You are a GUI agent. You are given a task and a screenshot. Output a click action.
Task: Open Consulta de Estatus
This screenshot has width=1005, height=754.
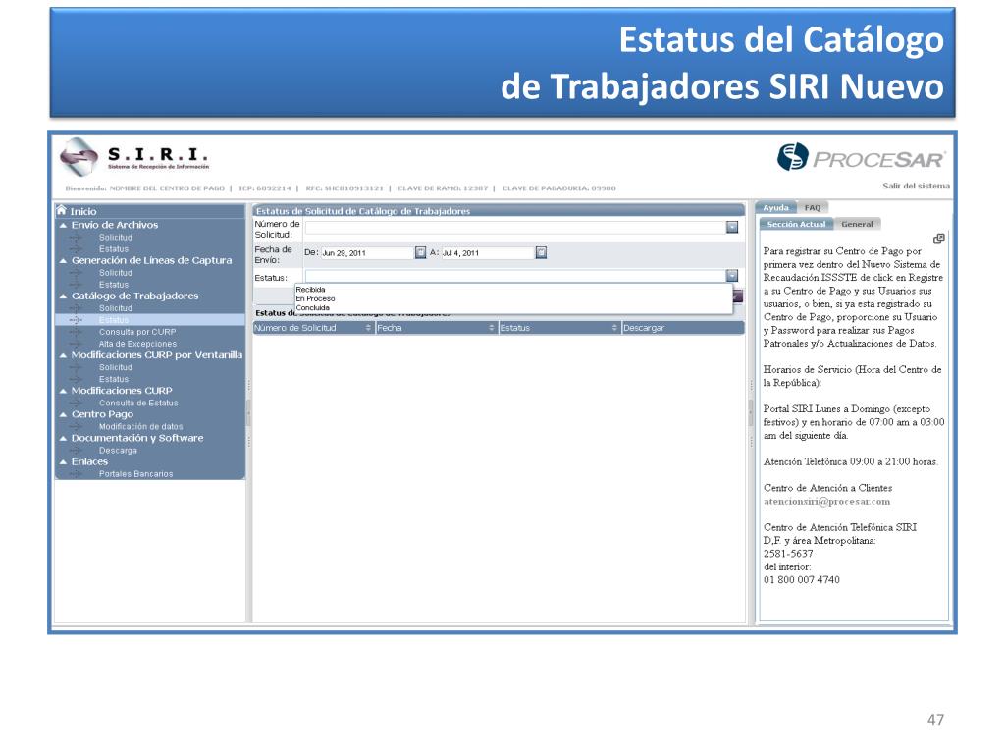[138, 404]
